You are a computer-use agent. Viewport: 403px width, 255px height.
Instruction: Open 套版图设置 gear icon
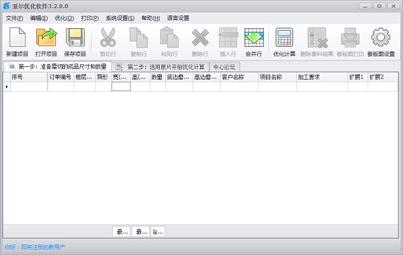pyautogui.click(x=381, y=37)
